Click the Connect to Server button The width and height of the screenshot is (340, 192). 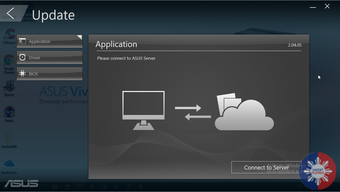(266, 167)
